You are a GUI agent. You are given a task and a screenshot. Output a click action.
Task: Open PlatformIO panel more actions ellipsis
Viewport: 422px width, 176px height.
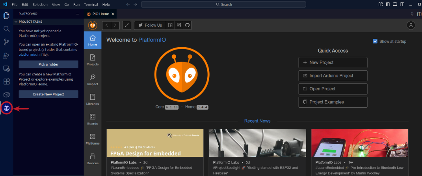click(x=77, y=14)
